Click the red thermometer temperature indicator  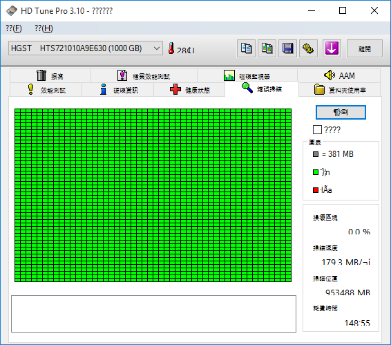[x=171, y=48]
